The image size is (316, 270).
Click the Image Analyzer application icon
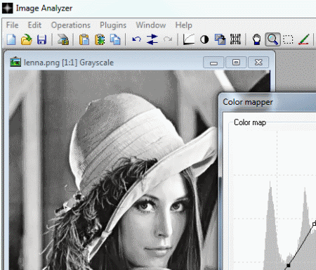tap(8, 8)
